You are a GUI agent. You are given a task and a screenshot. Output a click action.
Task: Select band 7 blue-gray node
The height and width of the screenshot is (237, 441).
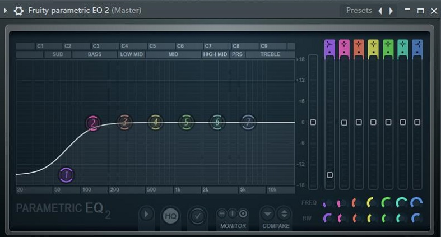pyautogui.click(x=248, y=122)
